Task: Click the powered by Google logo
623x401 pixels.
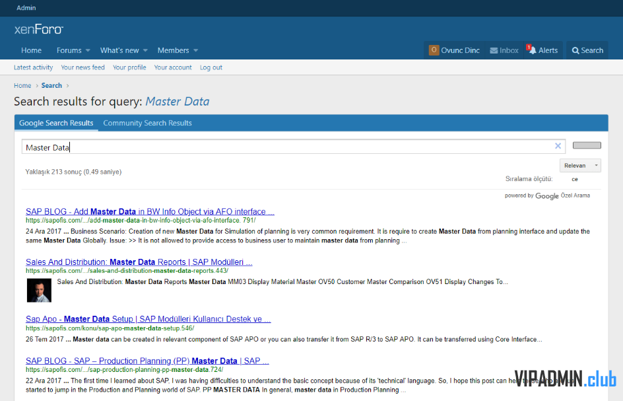Action: pos(547,196)
